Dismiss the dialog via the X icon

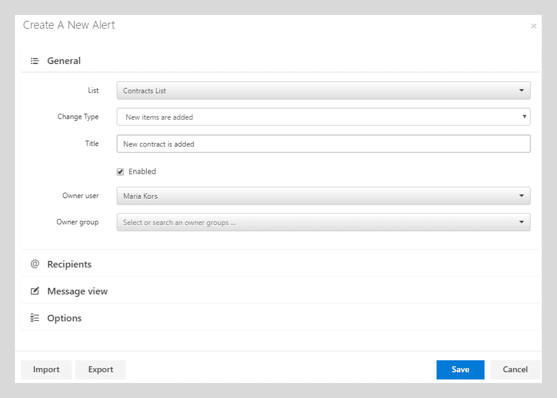click(x=533, y=26)
